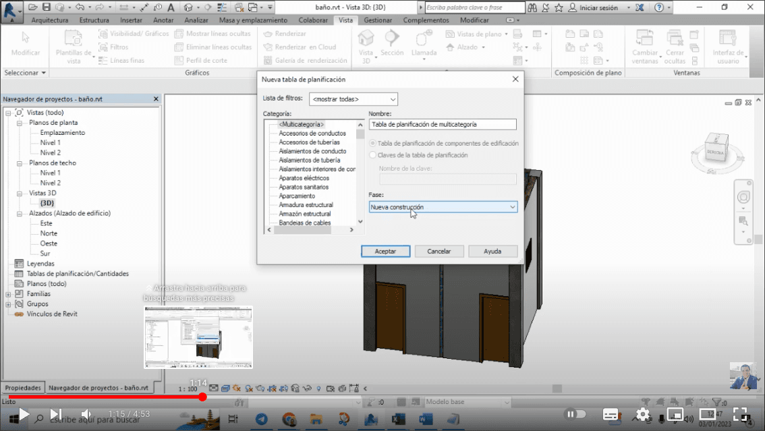Image resolution: width=765 pixels, height=431 pixels.
Task: Click the Nombre input field
Action: pos(443,124)
